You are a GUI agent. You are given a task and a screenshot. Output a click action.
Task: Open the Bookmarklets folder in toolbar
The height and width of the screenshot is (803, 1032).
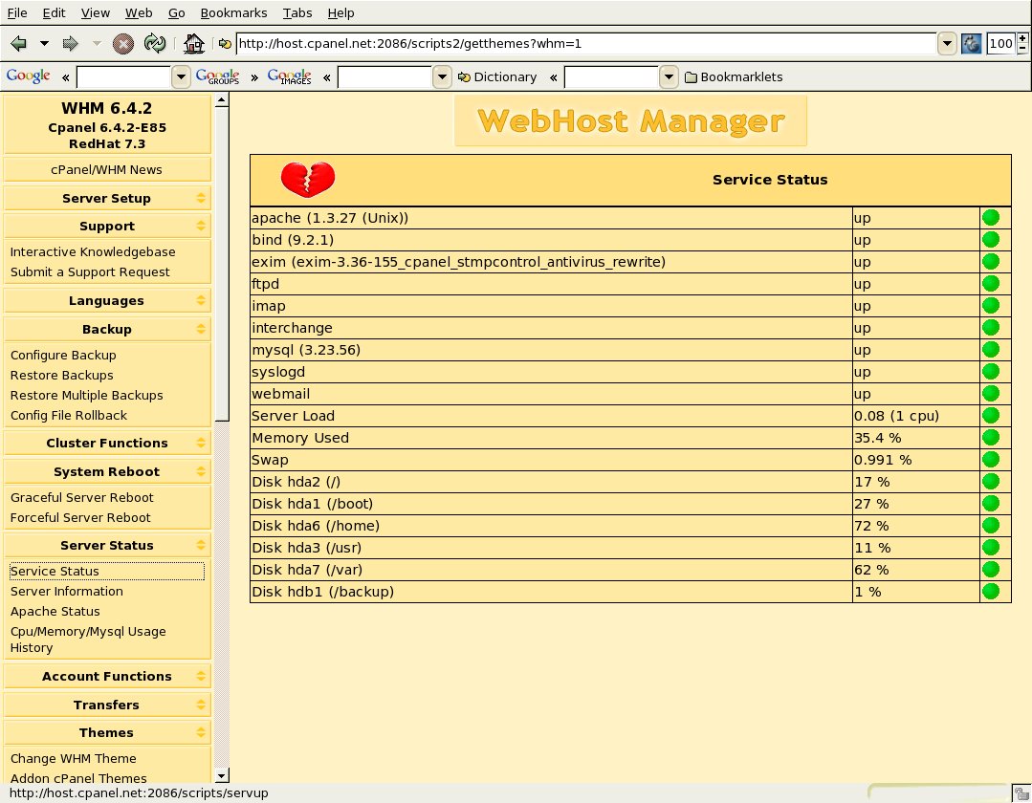[734, 76]
